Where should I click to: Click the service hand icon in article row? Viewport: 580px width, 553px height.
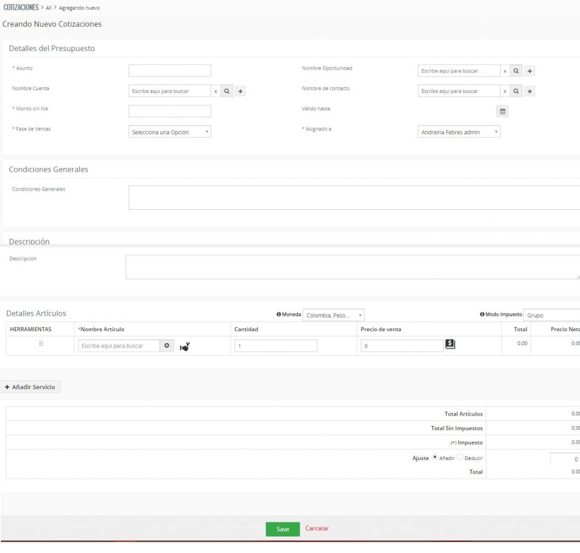185,346
